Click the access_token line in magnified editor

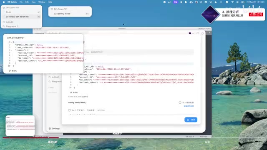(x=50, y=53)
